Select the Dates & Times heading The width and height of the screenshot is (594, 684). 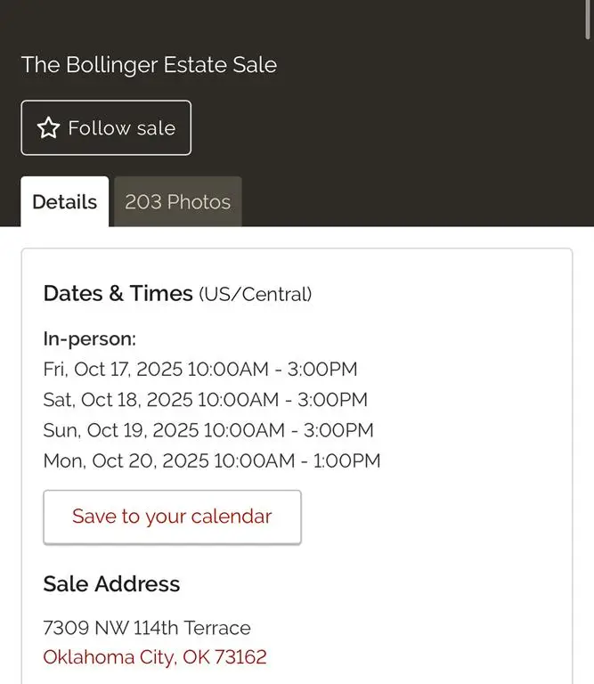(x=118, y=294)
